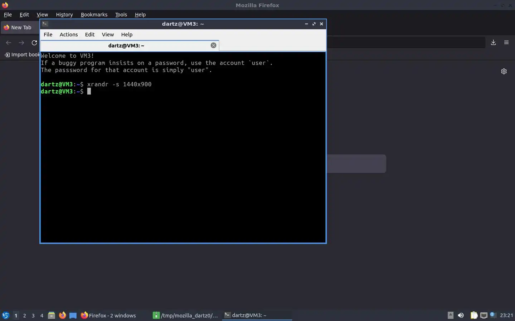Select the New Tab tab in Firefox
Image resolution: width=515 pixels, height=321 pixels.
[20, 27]
